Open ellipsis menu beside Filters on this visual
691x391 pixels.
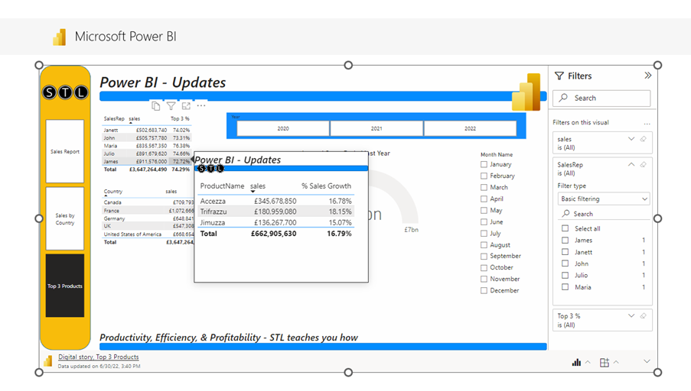647,123
